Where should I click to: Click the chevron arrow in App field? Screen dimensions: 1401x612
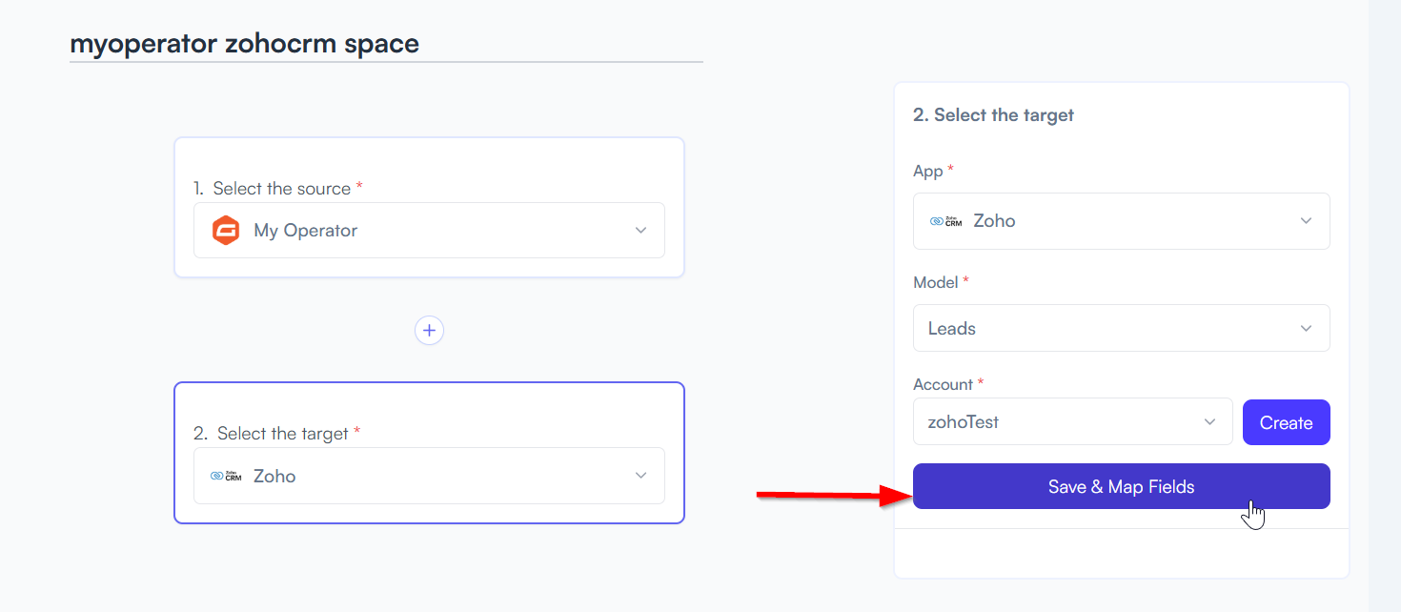(1306, 221)
